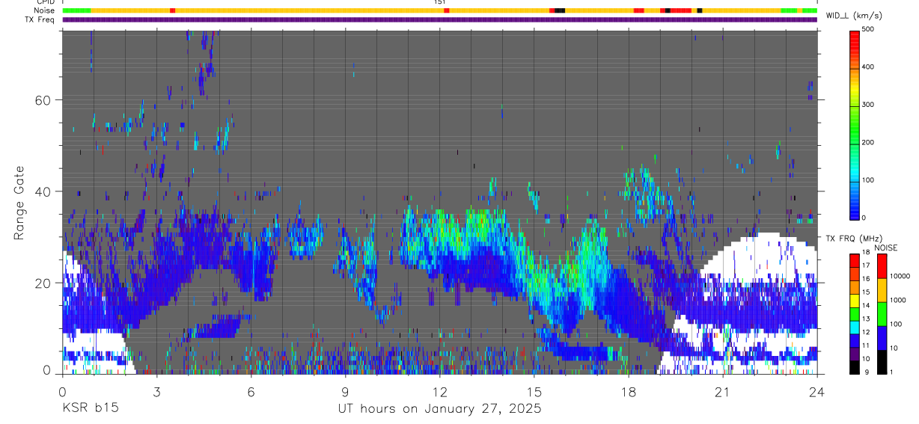Click the 'Noise' row label at top
The image size is (919, 424).
(44, 10)
